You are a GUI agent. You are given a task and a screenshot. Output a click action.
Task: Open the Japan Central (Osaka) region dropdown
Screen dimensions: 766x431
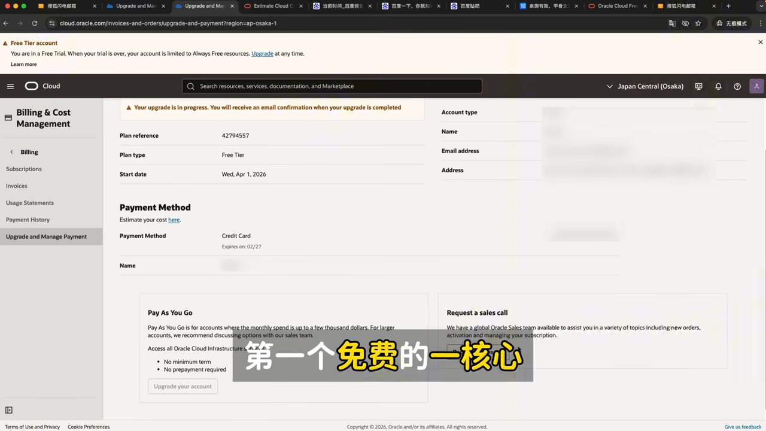pyautogui.click(x=645, y=86)
